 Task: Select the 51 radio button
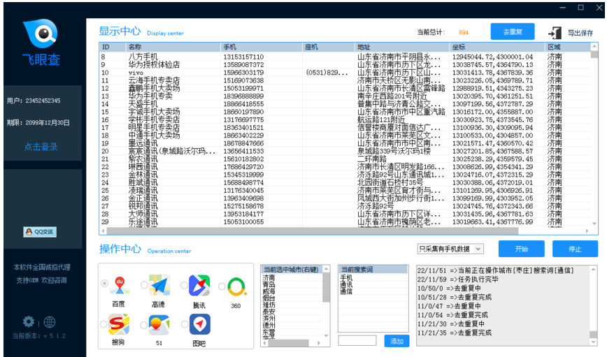[143, 325]
